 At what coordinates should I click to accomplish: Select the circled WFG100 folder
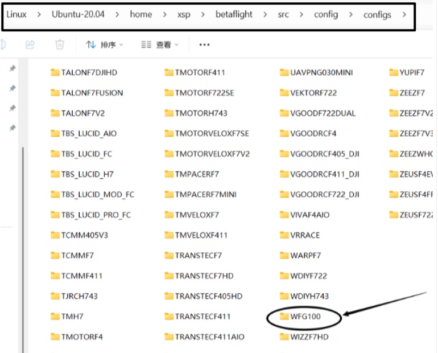pyautogui.click(x=304, y=317)
